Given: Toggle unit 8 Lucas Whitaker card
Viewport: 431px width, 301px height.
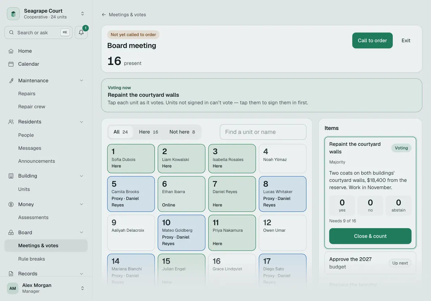Looking at the screenshot, I should pos(283,194).
